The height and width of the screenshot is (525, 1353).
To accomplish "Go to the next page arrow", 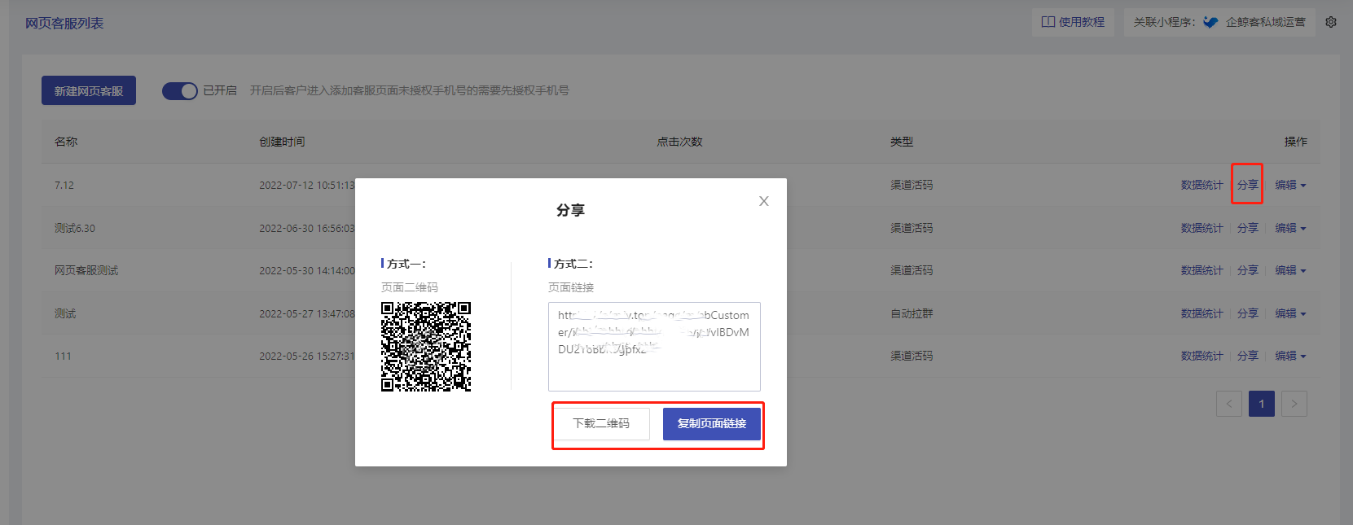I will (1294, 404).
